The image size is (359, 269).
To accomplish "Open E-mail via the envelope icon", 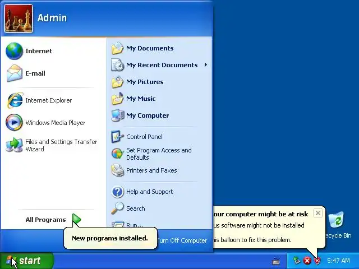I will tap(15, 73).
